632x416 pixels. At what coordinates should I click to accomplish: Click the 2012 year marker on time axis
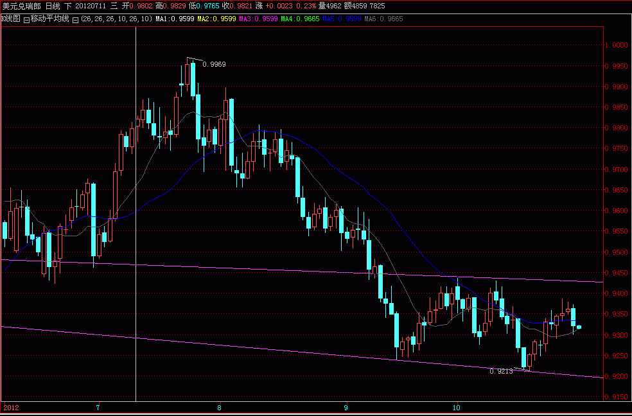click(10, 408)
